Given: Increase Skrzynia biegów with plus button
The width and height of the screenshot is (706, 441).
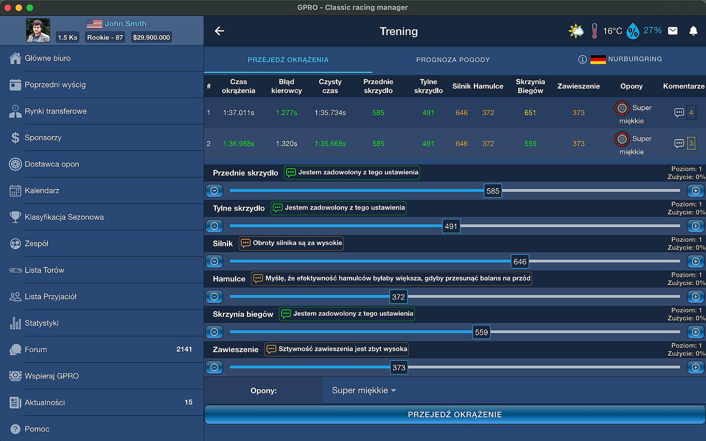Looking at the screenshot, I should click(696, 332).
